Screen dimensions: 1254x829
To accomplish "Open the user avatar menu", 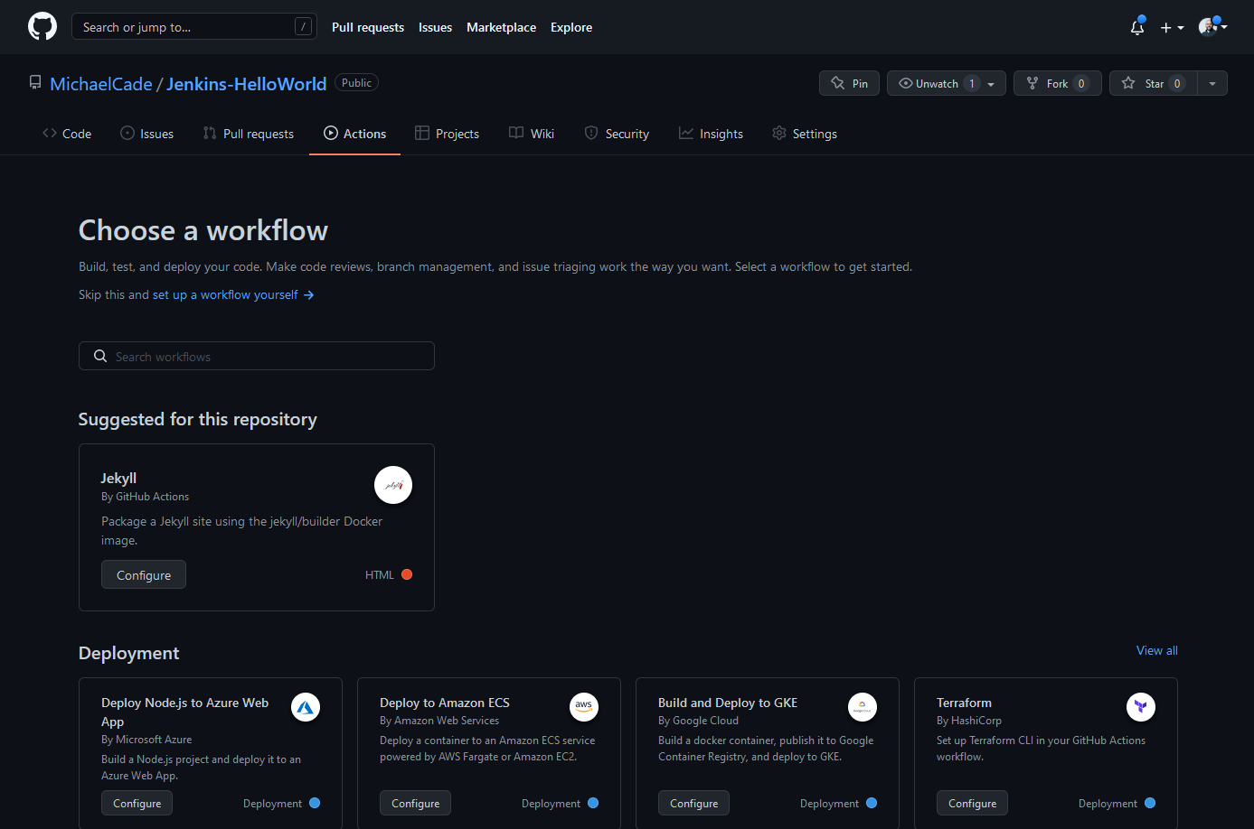I will click(1212, 27).
